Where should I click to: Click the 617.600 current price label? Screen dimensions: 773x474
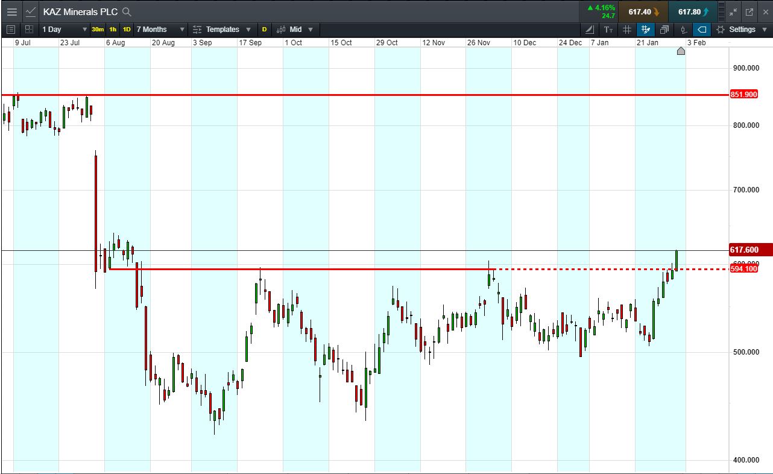(x=751, y=250)
